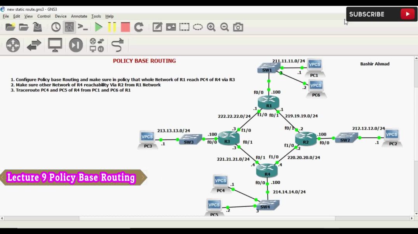The height and width of the screenshot is (234, 418).
Task: Browse switches device category icon
Action: (x=34, y=45)
